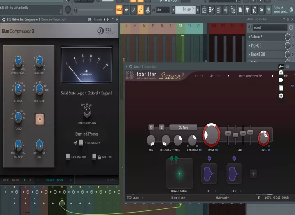Select next Saturn preset with right arrow
The height and width of the screenshot is (215, 295).
(x=272, y=76)
